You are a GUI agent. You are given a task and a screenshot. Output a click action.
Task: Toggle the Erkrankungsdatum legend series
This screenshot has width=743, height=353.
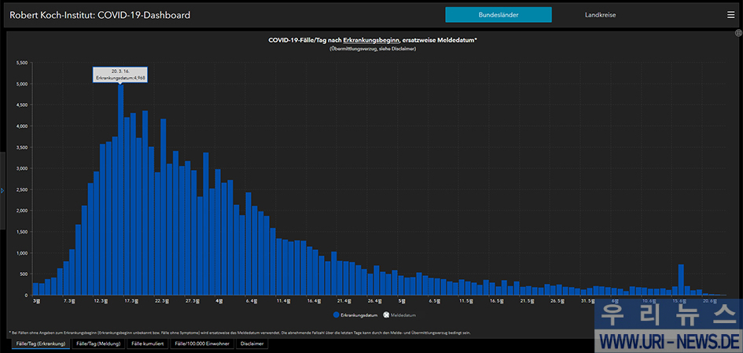[x=354, y=314]
